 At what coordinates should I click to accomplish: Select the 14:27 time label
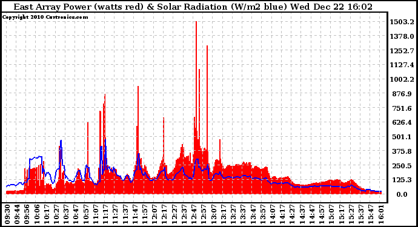click(292, 214)
